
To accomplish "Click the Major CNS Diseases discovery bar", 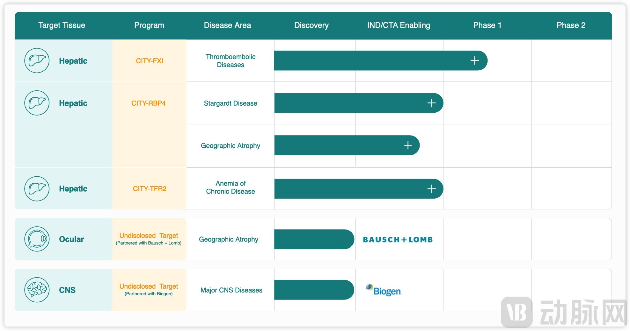I will click(x=314, y=290).
